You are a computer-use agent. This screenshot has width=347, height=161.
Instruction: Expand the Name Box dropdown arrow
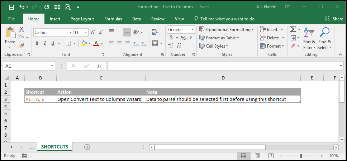(x=52, y=65)
